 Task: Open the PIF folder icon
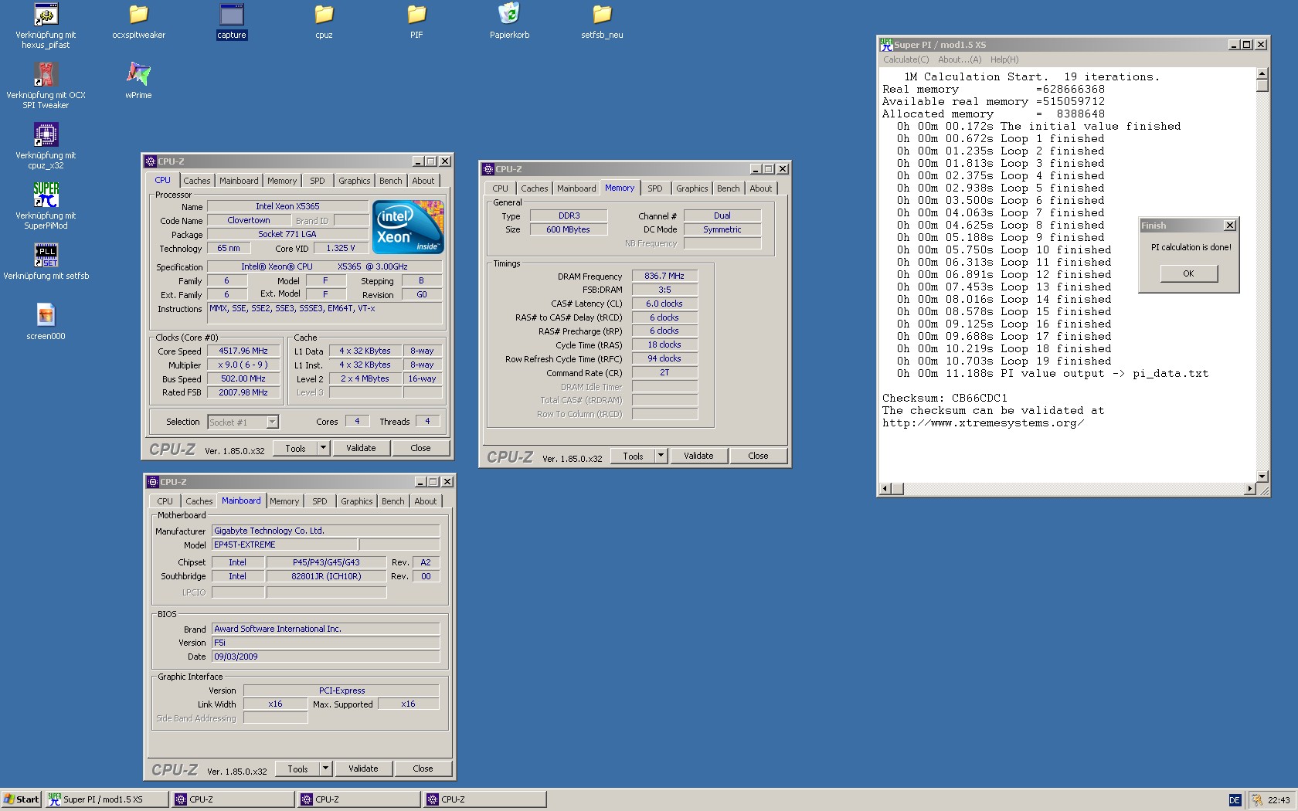pyautogui.click(x=416, y=15)
